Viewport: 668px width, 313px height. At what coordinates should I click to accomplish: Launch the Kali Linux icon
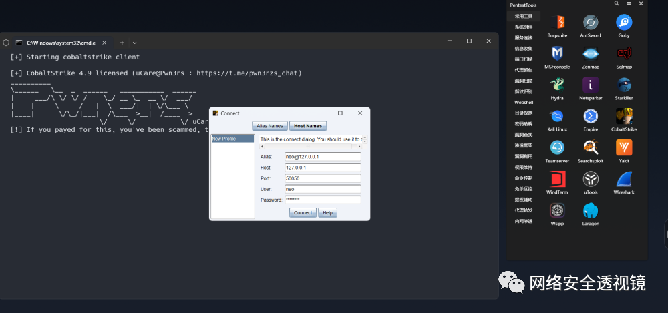pos(557,116)
